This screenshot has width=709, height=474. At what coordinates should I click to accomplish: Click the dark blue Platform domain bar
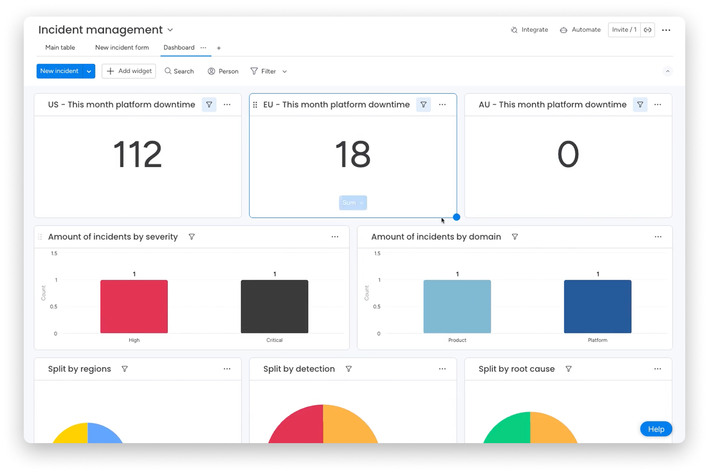tap(598, 306)
